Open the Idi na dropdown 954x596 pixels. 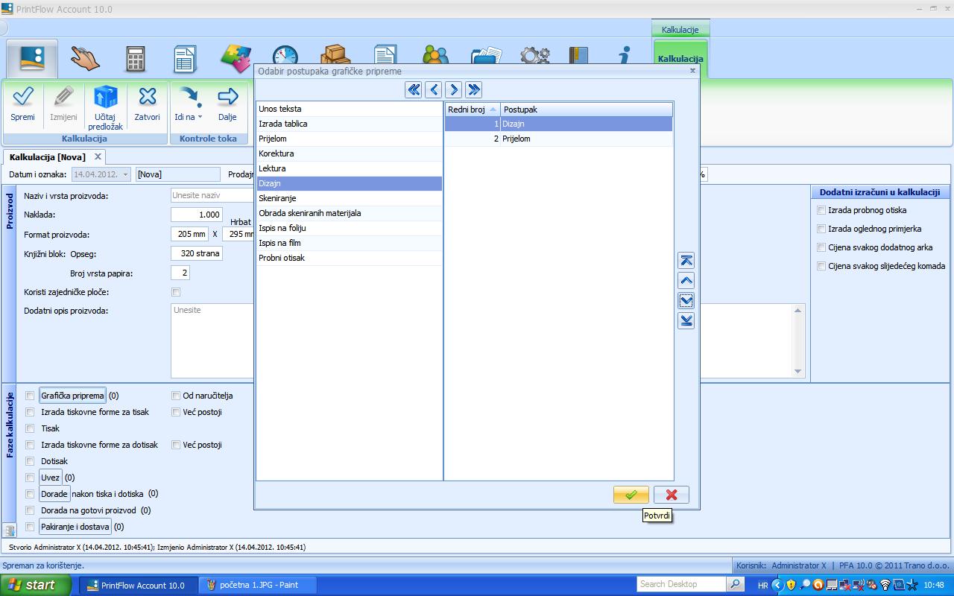188,117
